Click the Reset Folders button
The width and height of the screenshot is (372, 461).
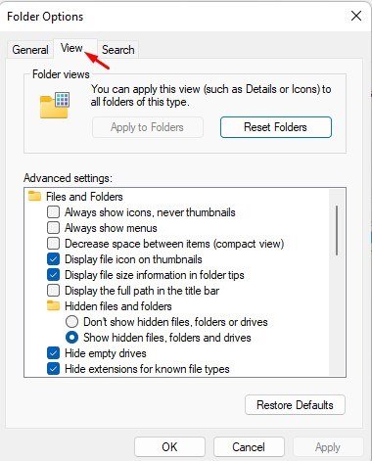tap(276, 127)
